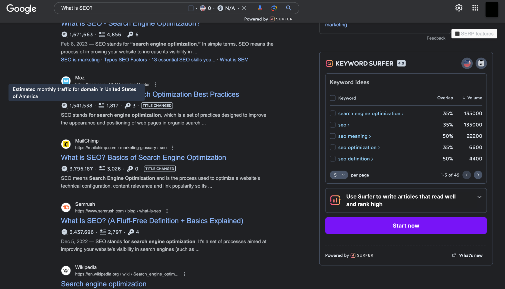The height and width of the screenshot is (289, 505).
Task: Open the 5 per page dropdown
Action: tap(339, 175)
